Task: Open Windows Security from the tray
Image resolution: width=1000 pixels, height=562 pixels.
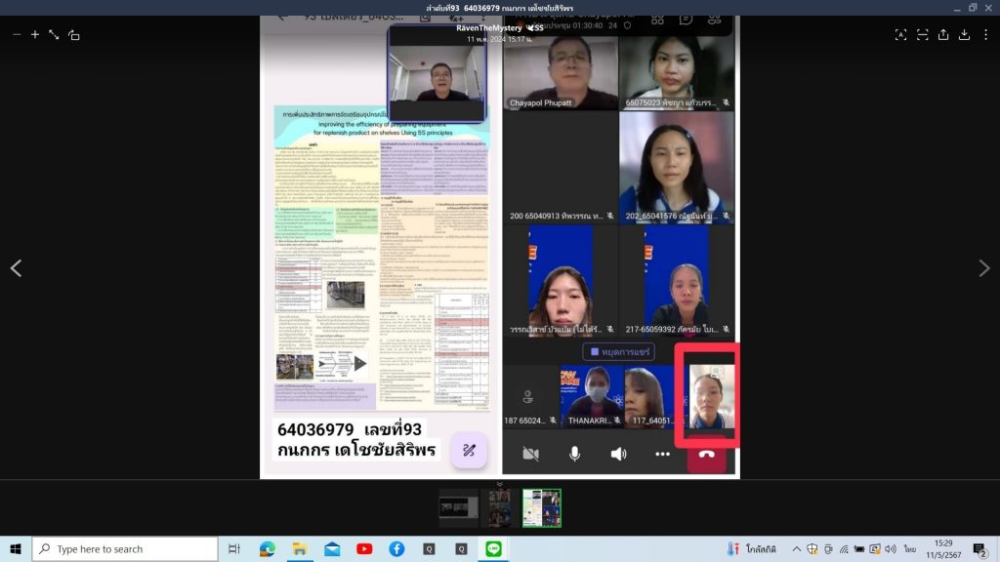Action: click(812, 548)
